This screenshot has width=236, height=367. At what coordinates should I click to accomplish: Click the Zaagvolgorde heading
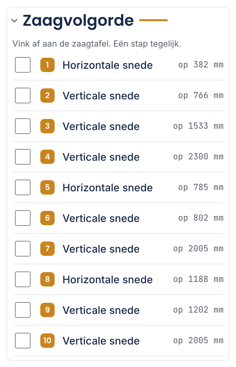pyautogui.click(x=78, y=21)
